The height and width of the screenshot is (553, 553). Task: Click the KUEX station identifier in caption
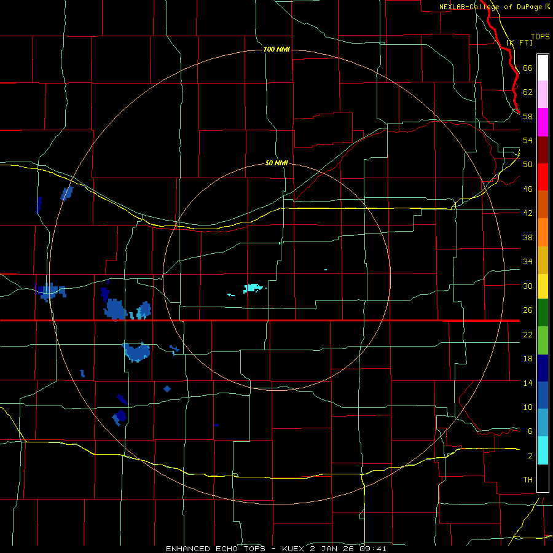(292, 549)
